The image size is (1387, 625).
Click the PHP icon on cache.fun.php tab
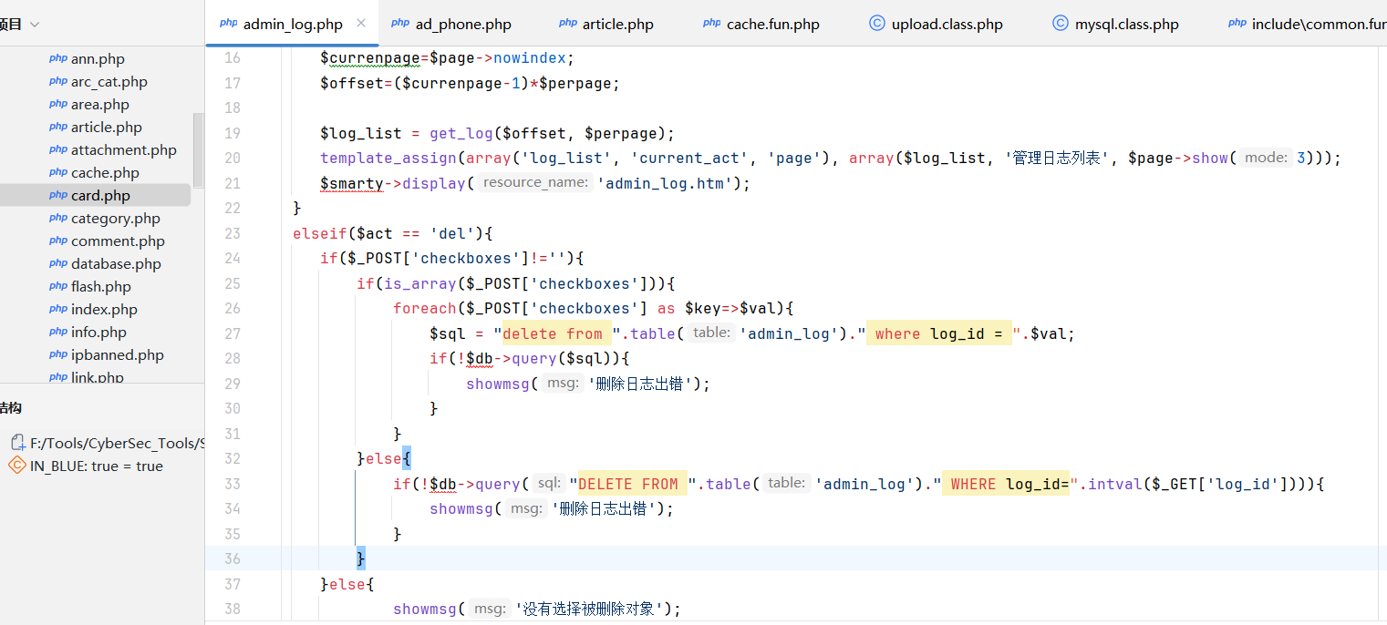click(x=711, y=24)
